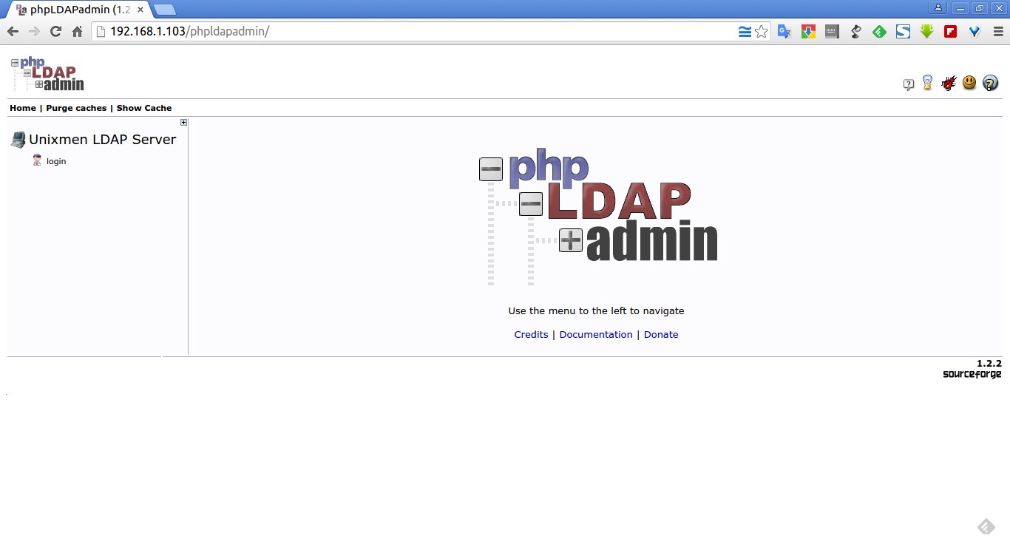This screenshot has height=550, width=1010.
Task: Click the browser home button
Action: (x=77, y=31)
